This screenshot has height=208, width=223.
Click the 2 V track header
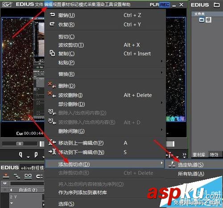click(x=26, y=200)
